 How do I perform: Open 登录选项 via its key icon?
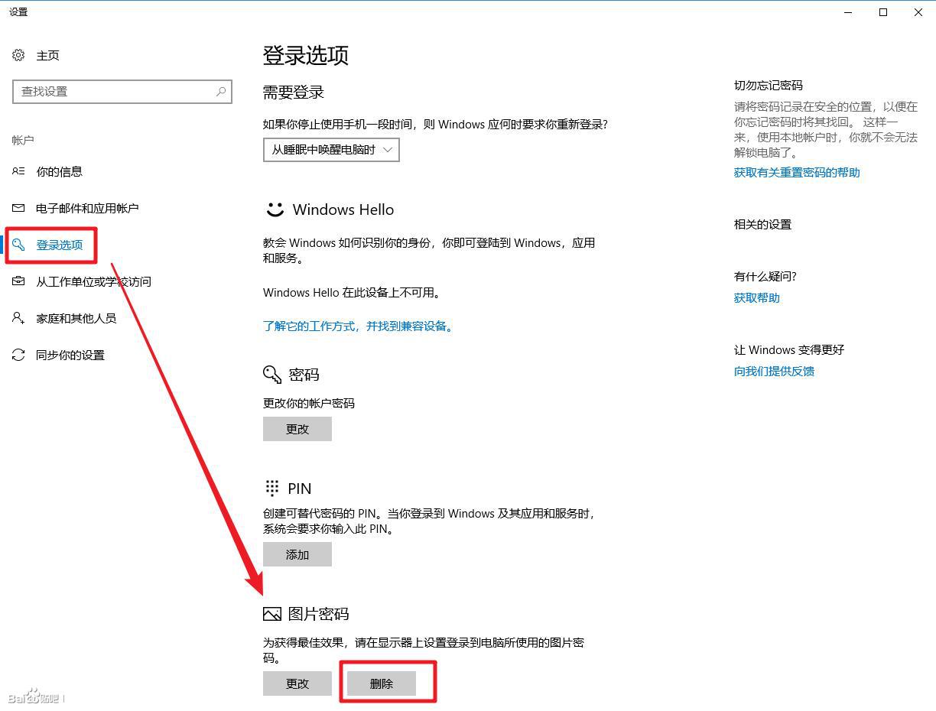[18, 245]
